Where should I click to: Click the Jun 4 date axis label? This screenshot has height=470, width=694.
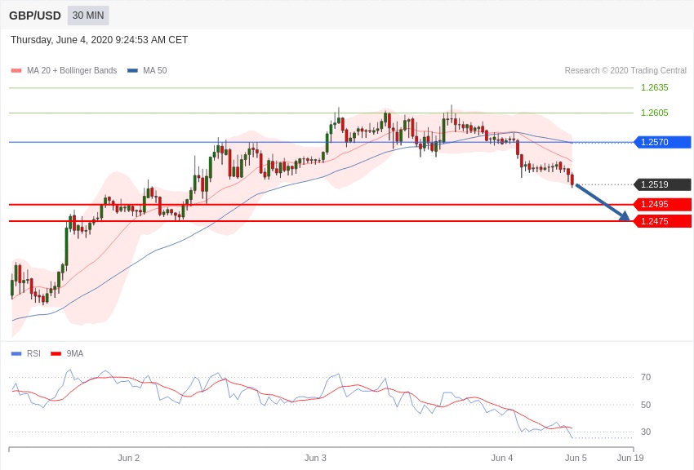coord(502,458)
